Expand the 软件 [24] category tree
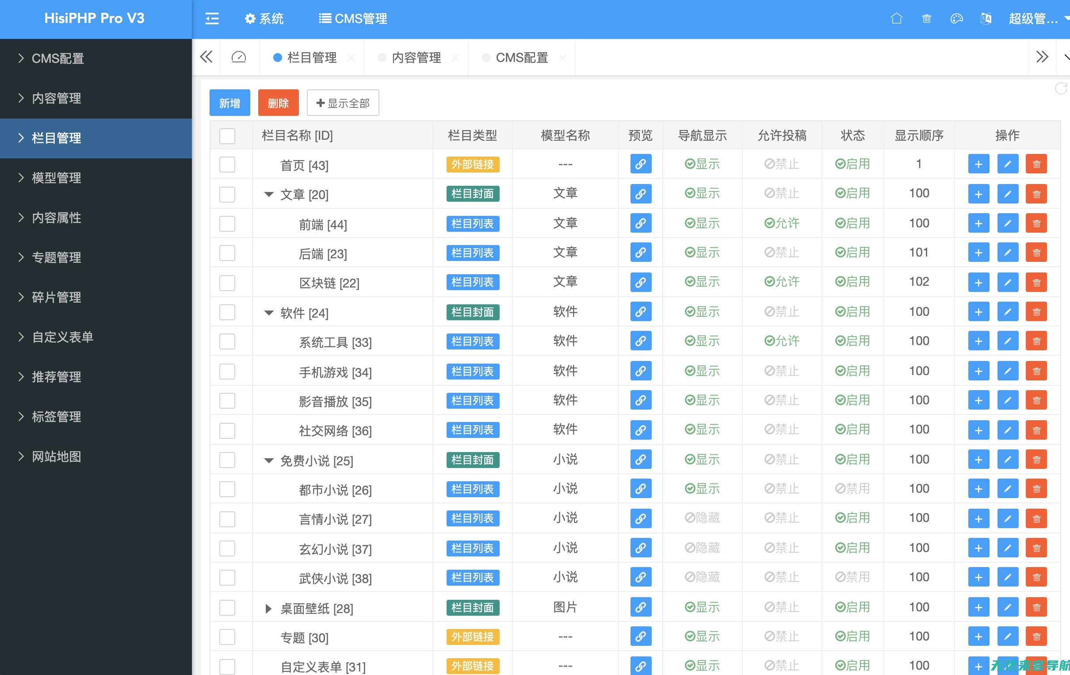The height and width of the screenshot is (675, 1070). coord(268,313)
